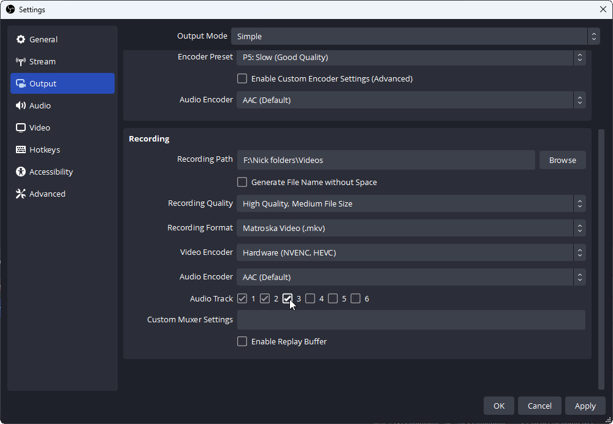Open the Output Mode dropdown
The width and height of the screenshot is (613, 424).
pos(415,36)
